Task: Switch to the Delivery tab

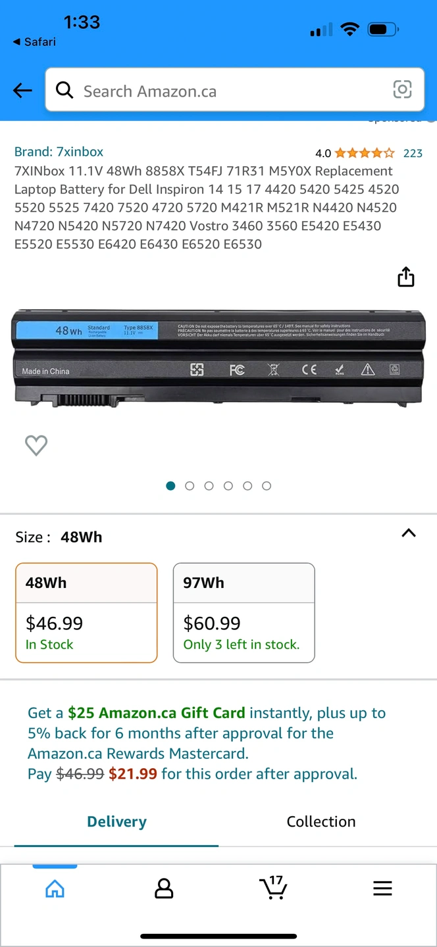Action: (x=116, y=821)
